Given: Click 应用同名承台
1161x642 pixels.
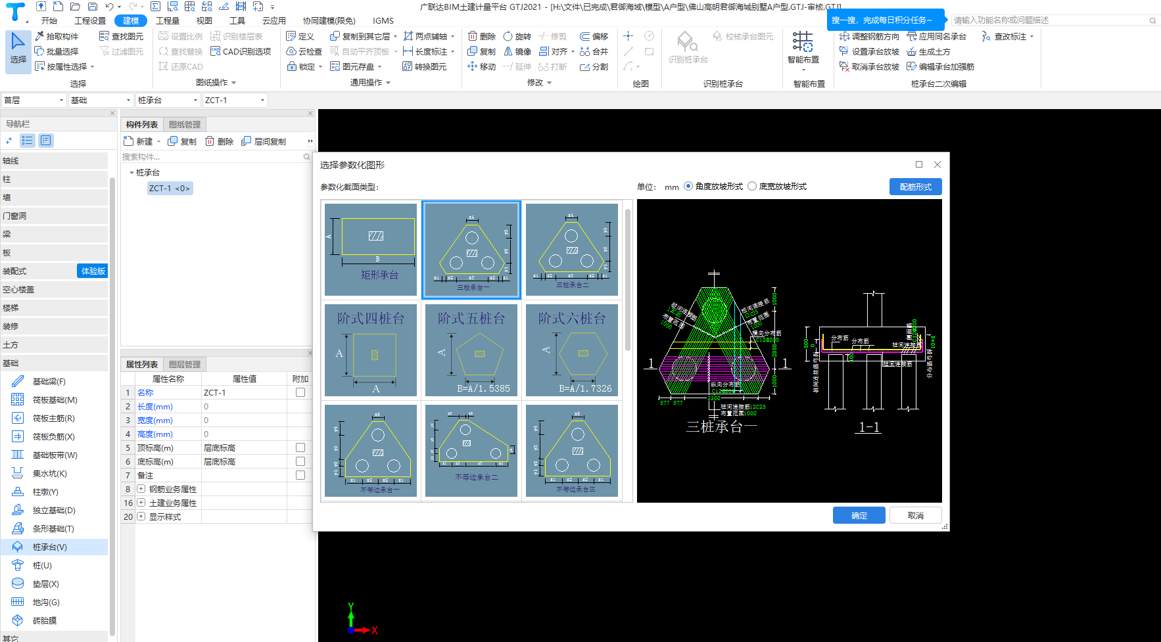Looking at the screenshot, I should (936, 36).
